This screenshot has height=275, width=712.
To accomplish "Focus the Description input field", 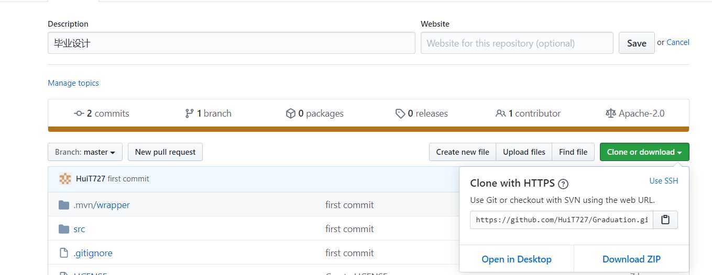I will click(232, 43).
